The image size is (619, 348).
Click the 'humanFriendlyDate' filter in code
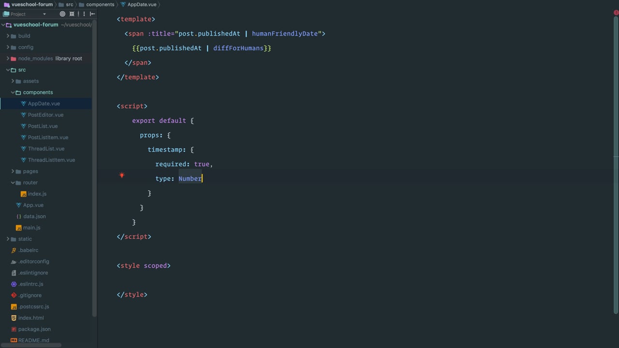click(x=285, y=34)
